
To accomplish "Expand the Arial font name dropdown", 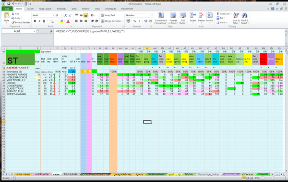I will 53,15.
